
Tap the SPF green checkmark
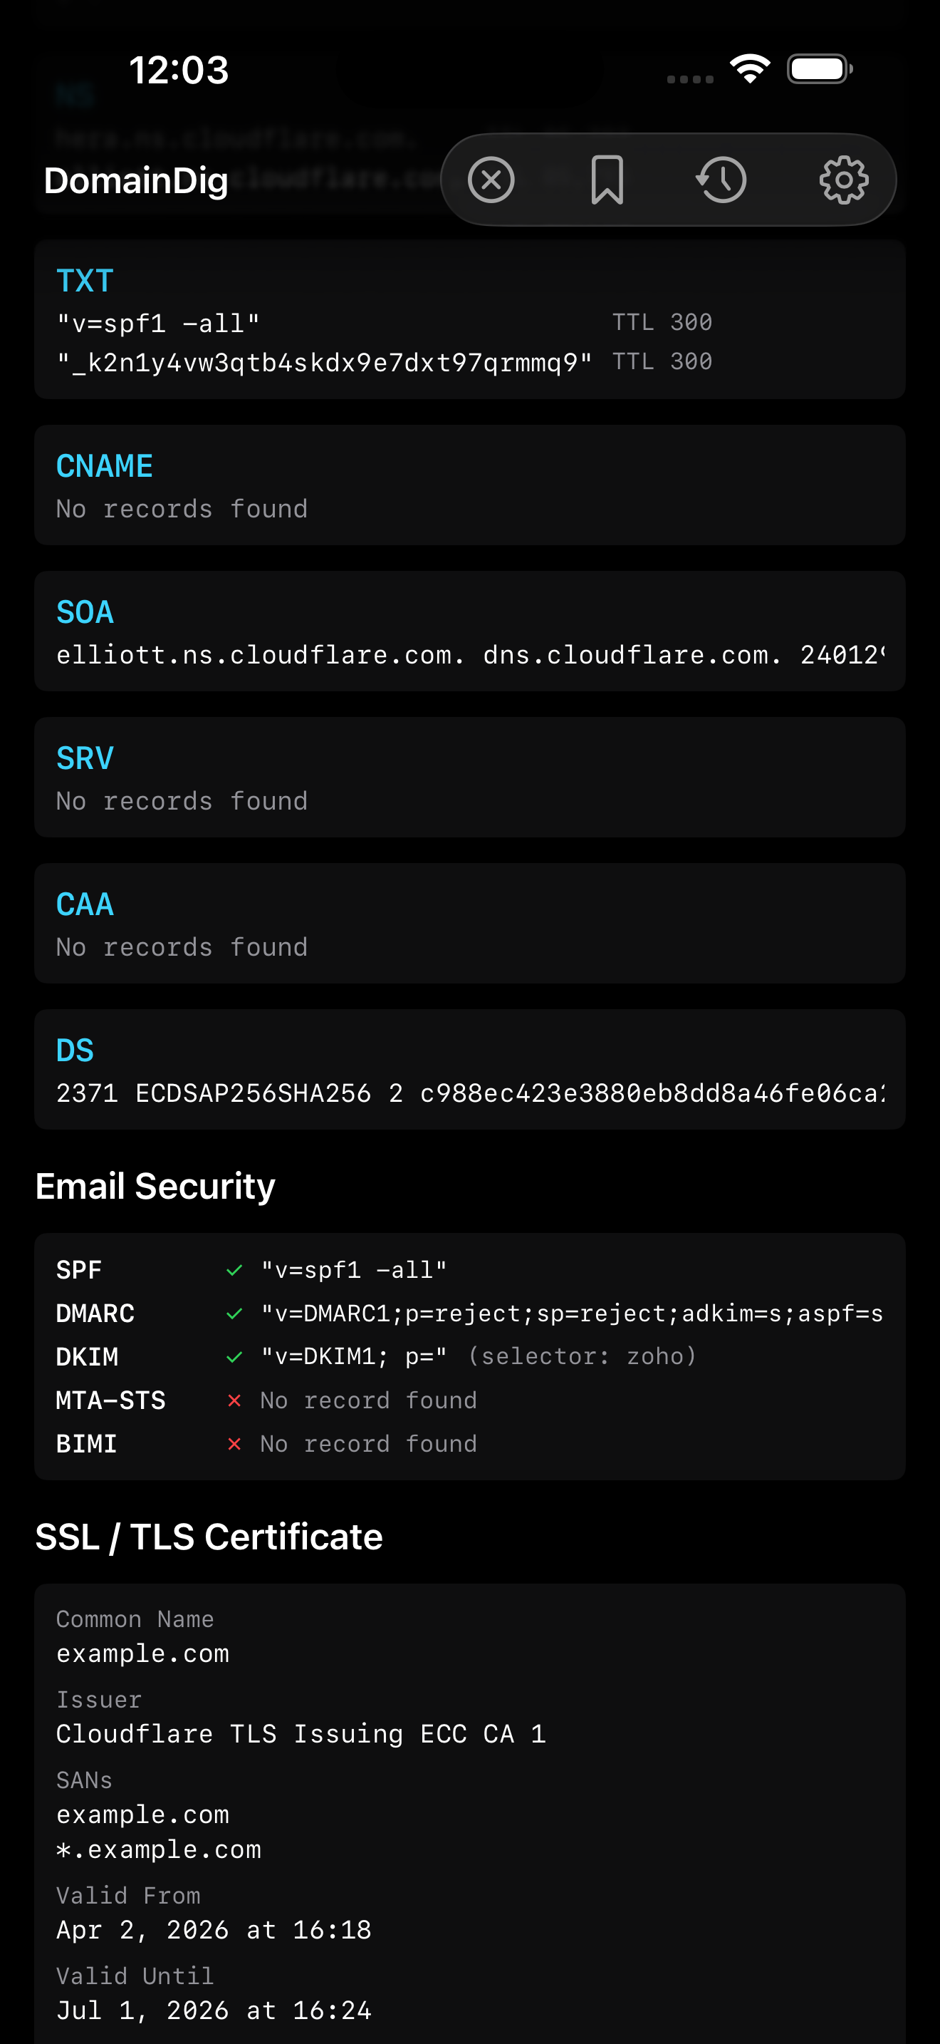coord(234,1270)
